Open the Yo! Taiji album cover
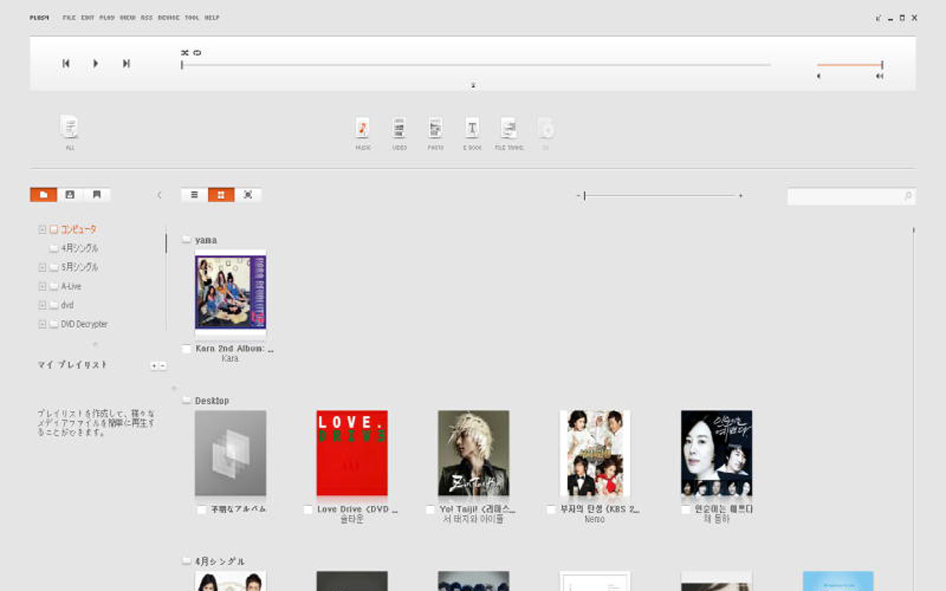The image size is (946, 591). click(x=473, y=453)
